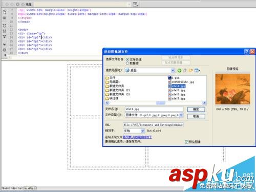Open the live view options icon after address bar
This screenshot has width=256, height=192.
135,4
